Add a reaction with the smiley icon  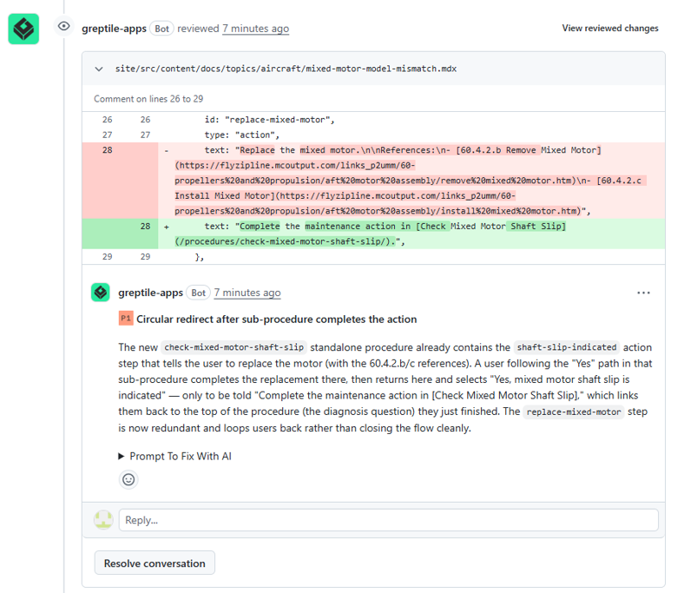click(128, 479)
